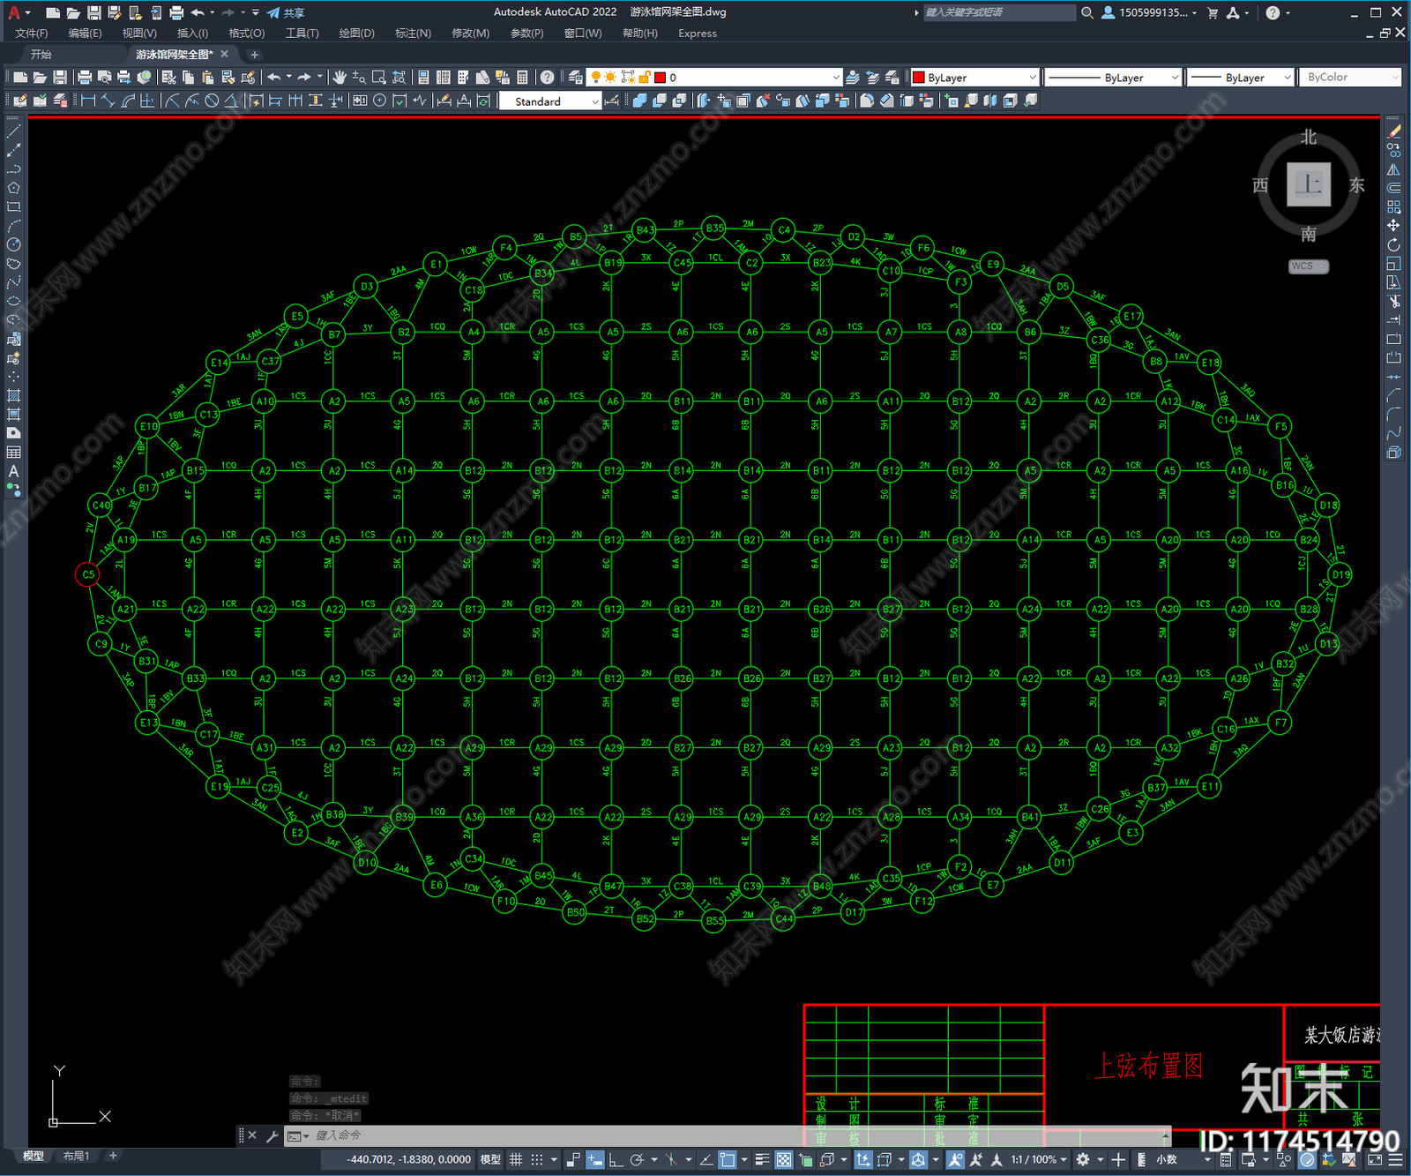The image size is (1411, 1176).
Task: Choose the Hatch tool in draw toolbar
Action: tap(13, 395)
